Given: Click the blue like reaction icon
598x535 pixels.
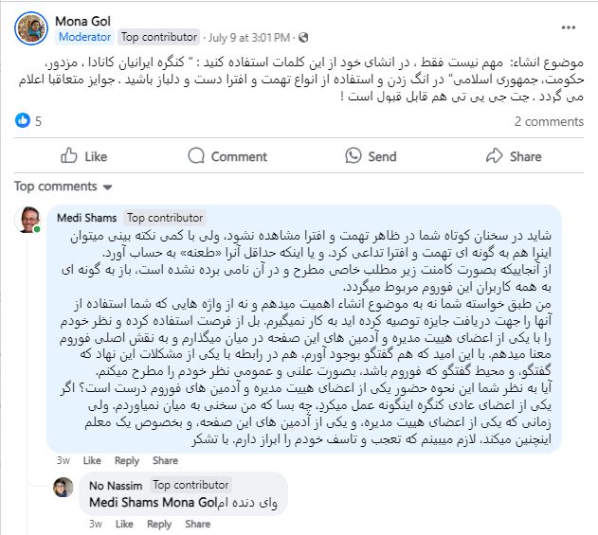Looking at the screenshot, I should [x=23, y=121].
